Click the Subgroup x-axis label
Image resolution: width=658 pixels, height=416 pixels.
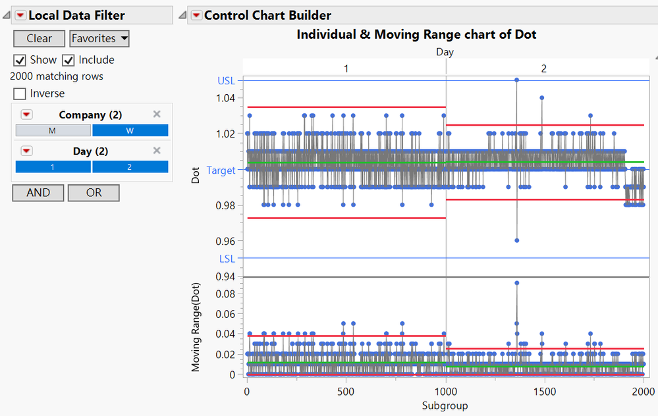pyautogui.click(x=445, y=405)
